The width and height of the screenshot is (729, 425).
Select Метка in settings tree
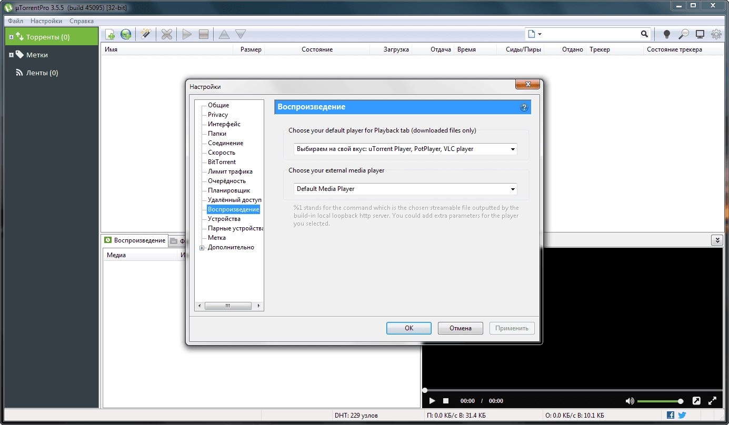click(217, 238)
